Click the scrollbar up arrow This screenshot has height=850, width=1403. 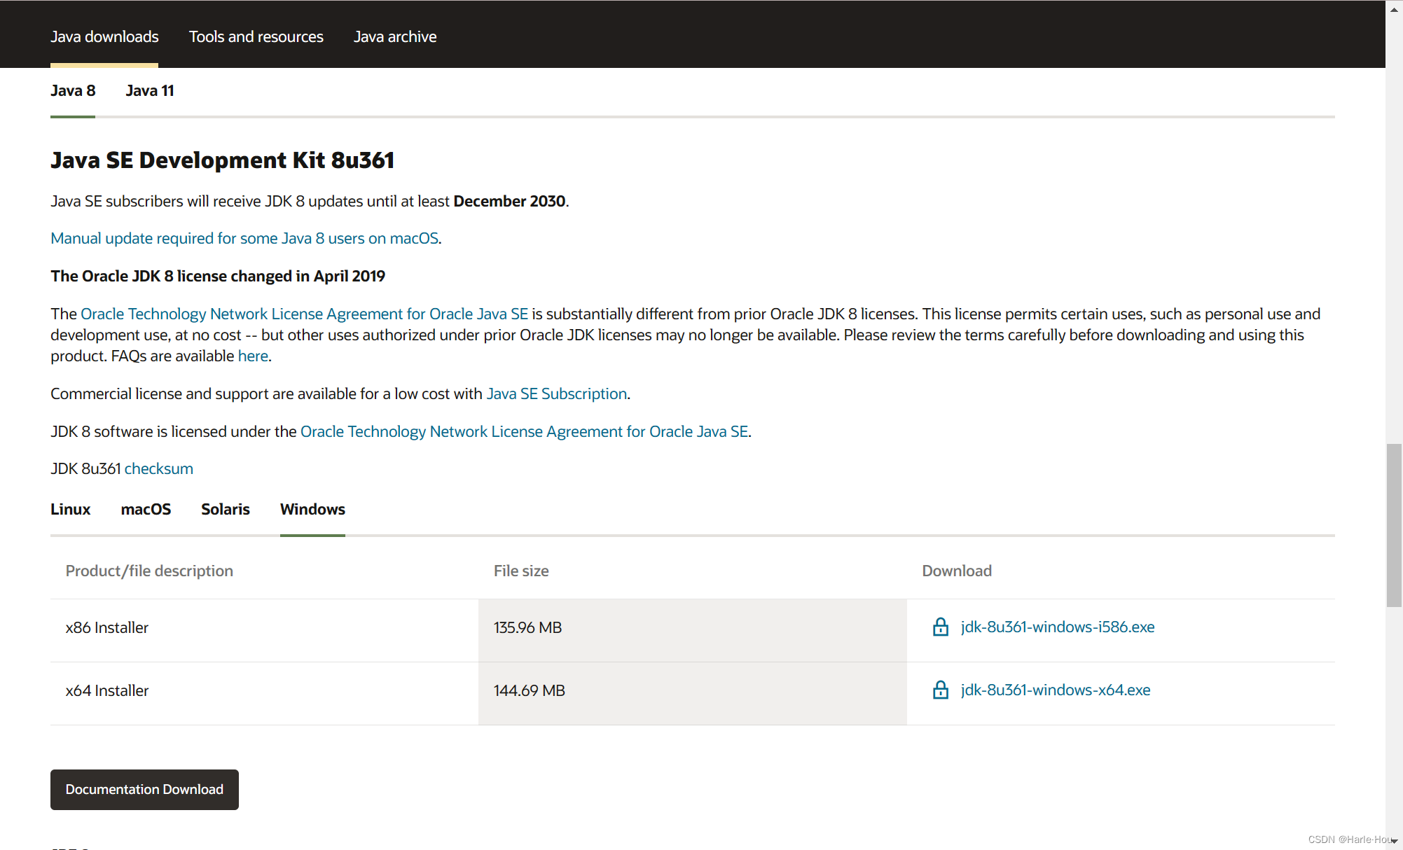click(1394, 9)
